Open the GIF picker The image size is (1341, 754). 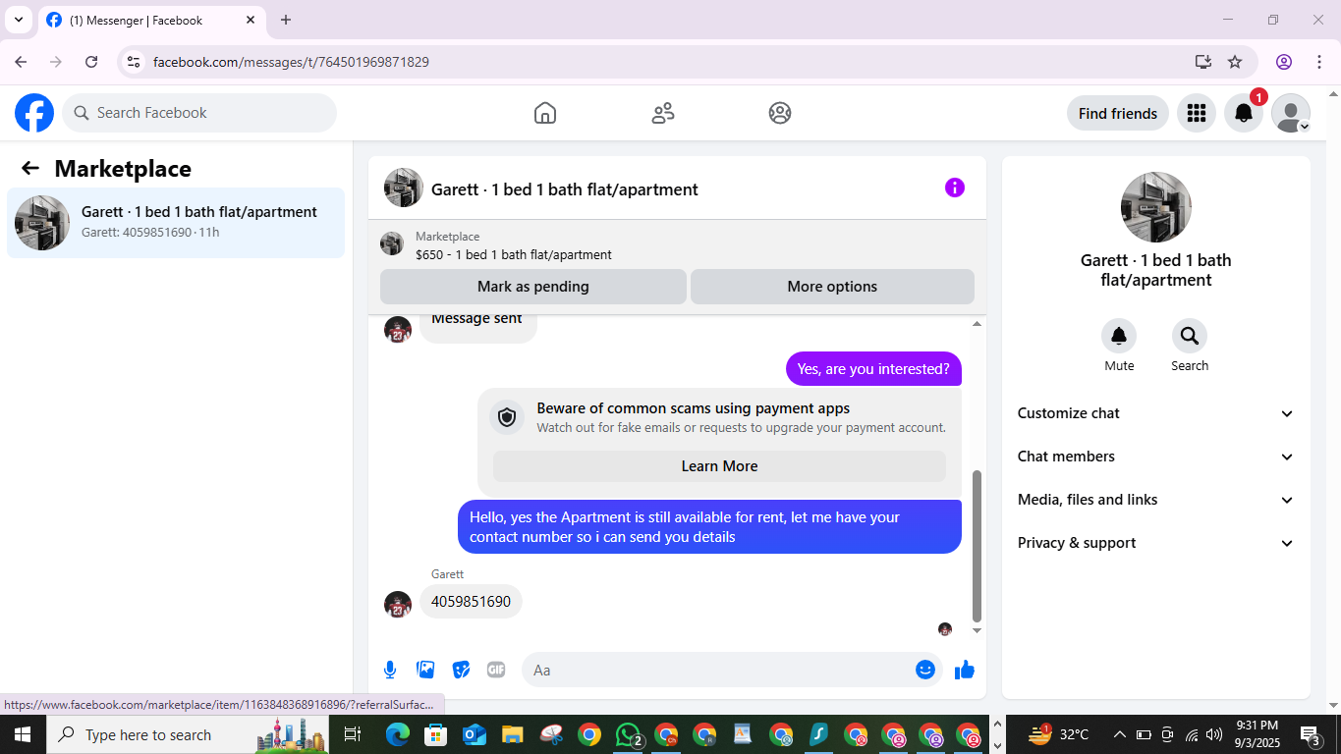[x=496, y=670]
